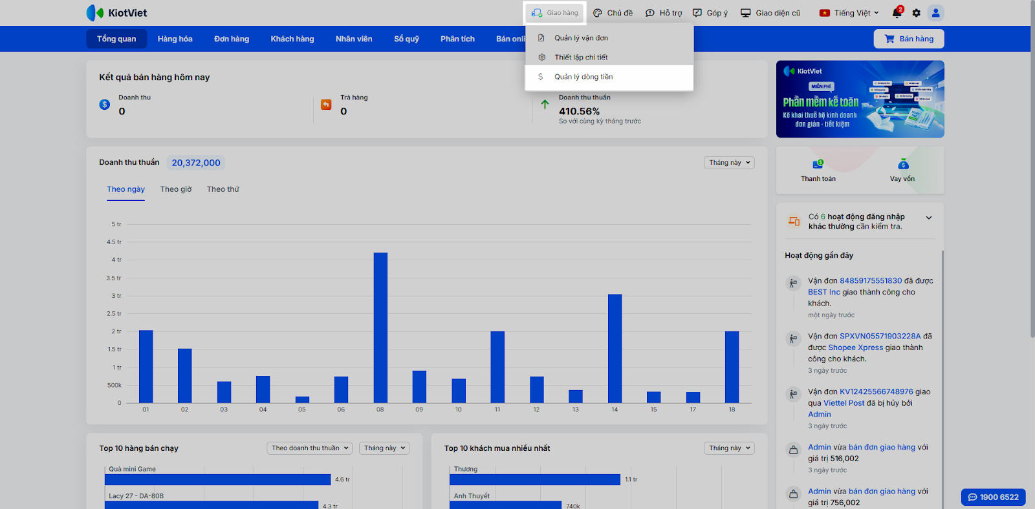Open notifications bell icon
1035x509 pixels.
(x=897, y=13)
